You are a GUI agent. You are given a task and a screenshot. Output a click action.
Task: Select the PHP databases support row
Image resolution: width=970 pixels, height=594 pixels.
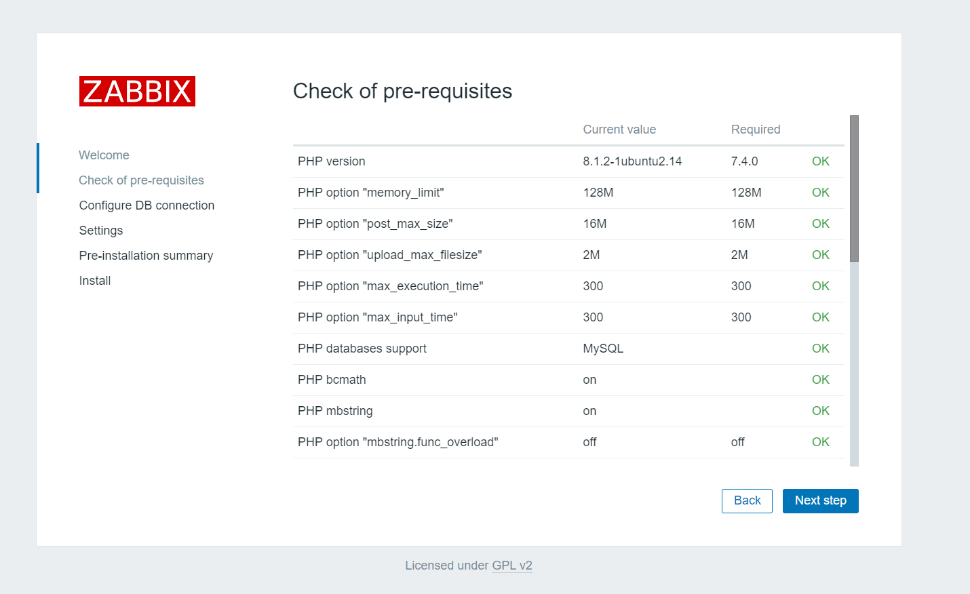pos(568,349)
